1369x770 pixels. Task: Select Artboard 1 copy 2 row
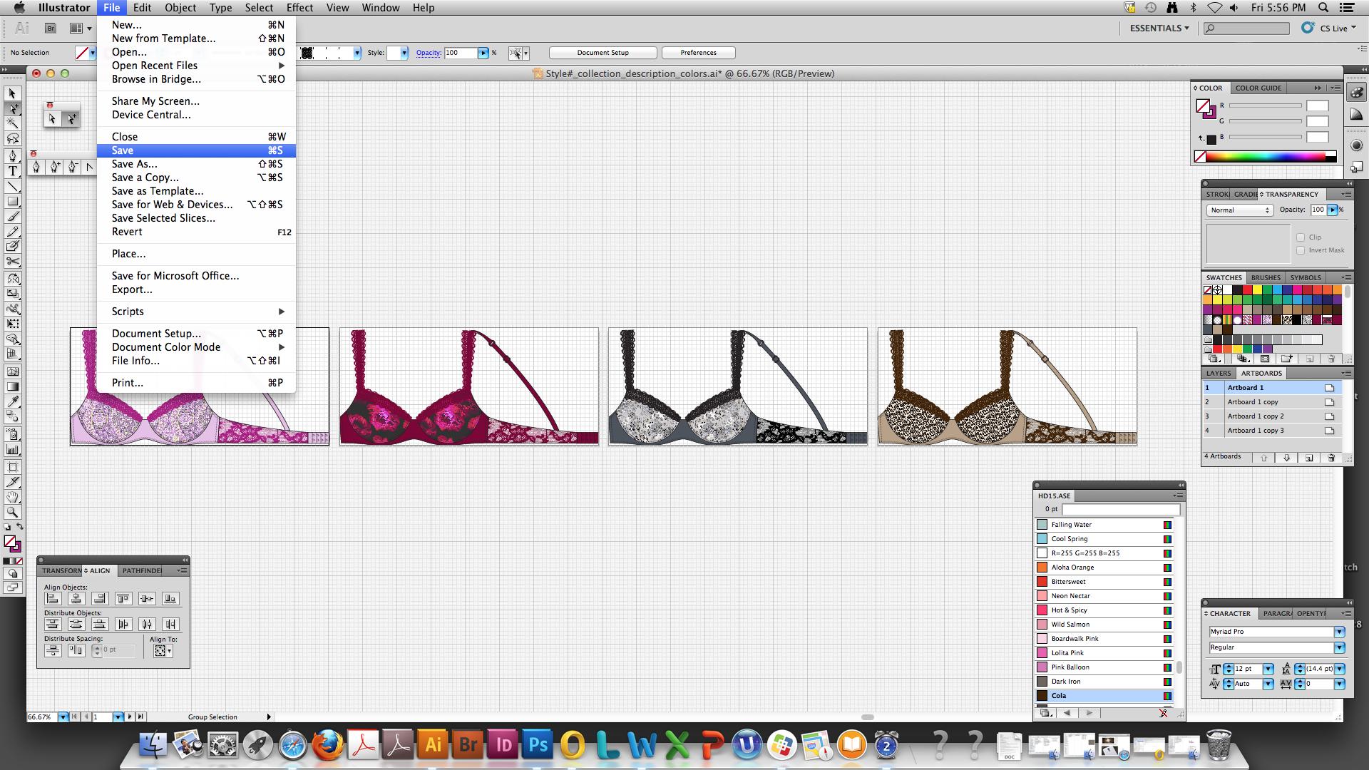coord(1255,416)
